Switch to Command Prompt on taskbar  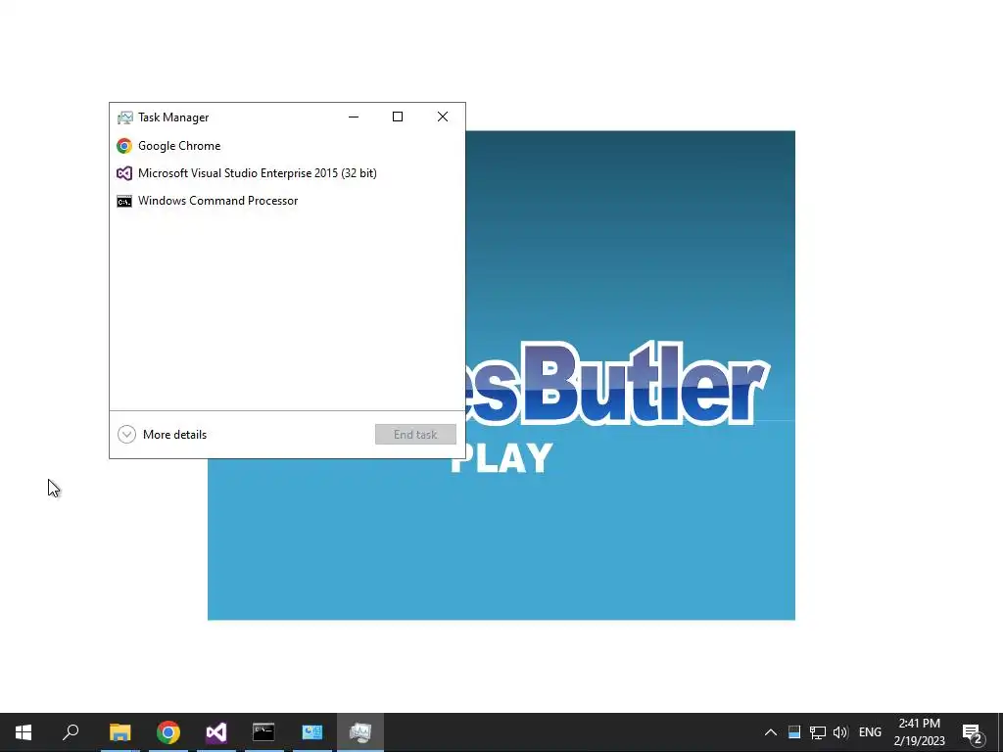[x=263, y=732]
